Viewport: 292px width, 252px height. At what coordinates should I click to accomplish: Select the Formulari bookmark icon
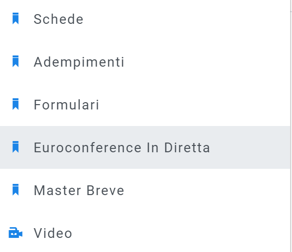[16, 105]
